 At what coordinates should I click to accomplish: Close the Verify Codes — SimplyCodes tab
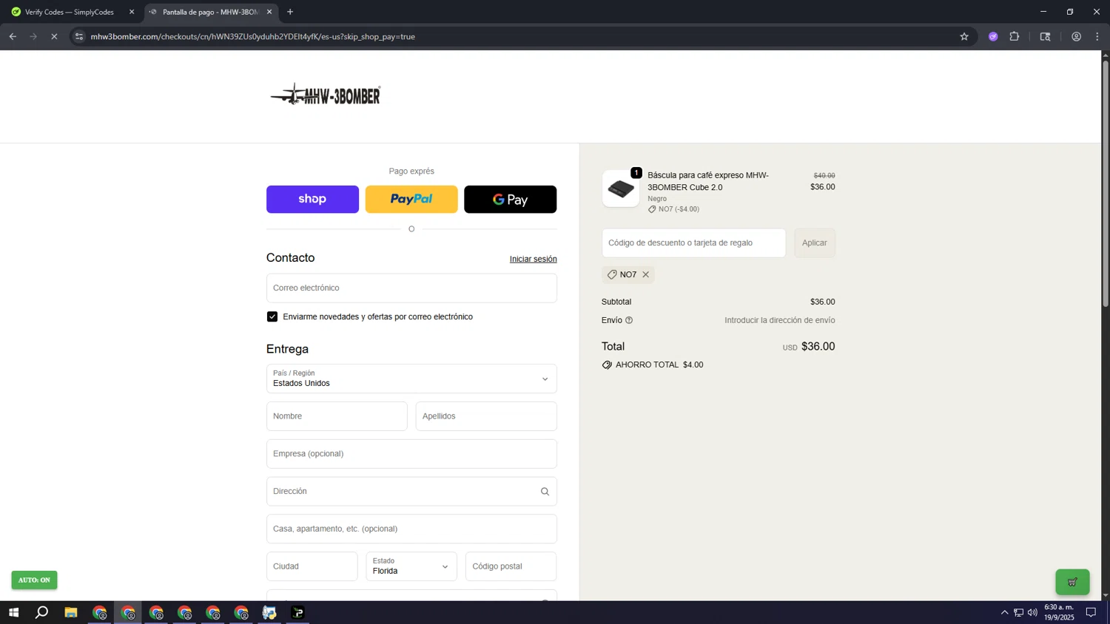[132, 12]
